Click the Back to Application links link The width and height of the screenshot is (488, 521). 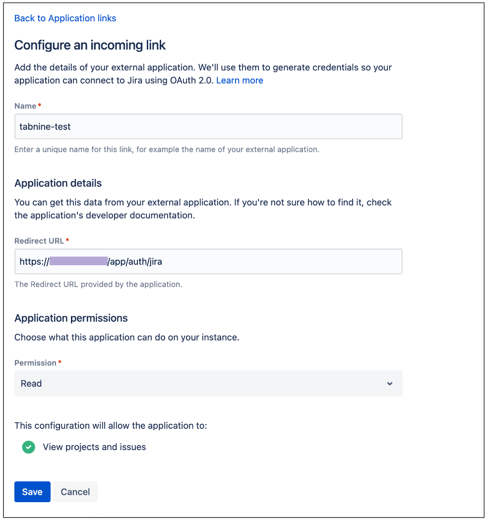65,18
